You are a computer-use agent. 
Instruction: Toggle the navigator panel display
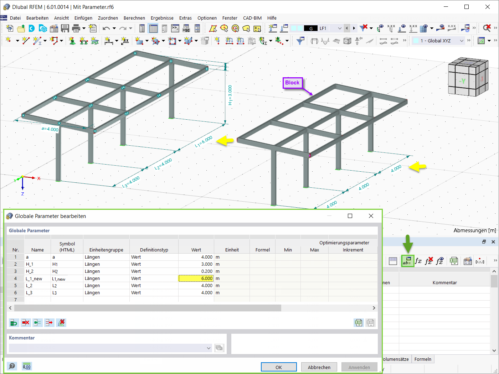pos(142,28)
